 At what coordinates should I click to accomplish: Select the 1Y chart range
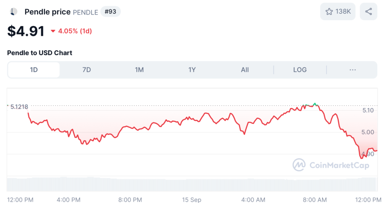pyautogui.click(x=192, y=70)
